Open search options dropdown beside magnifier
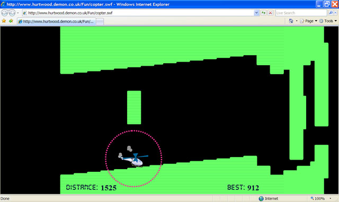Screen dimensions: 339x202 coord(335,13)
